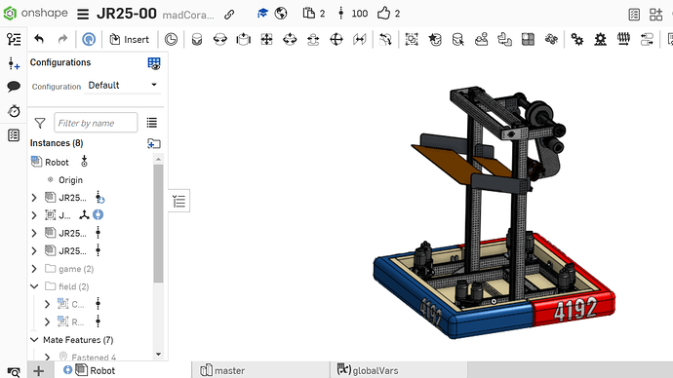Viewport: 673px width, 378px height.
Task: Collapse the field (2) folder
Action: click(34, 286)
